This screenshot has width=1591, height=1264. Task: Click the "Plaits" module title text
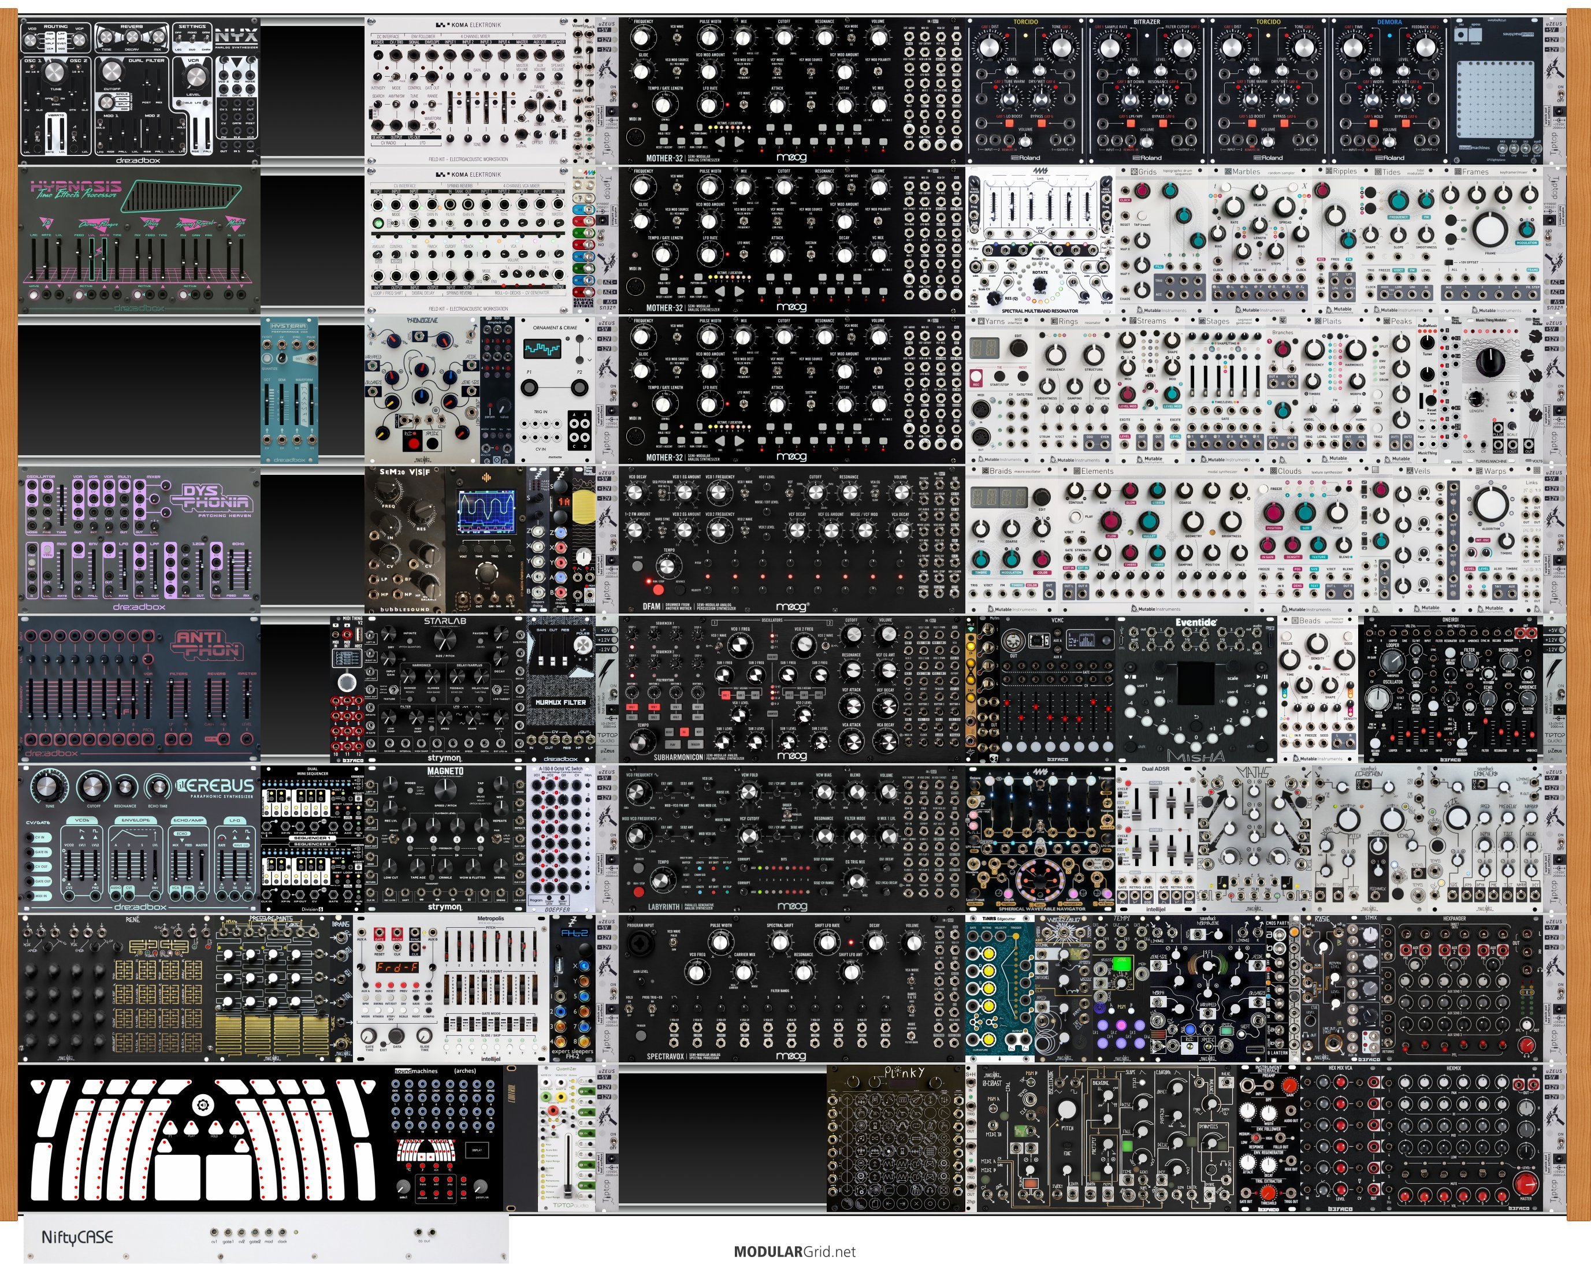pyautogui.click(x=1332, y=322)
